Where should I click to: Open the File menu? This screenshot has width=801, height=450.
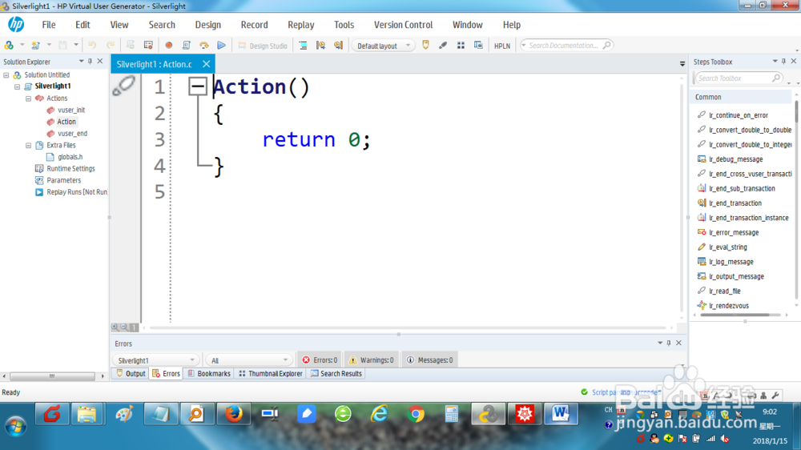(x=49, y=25)
